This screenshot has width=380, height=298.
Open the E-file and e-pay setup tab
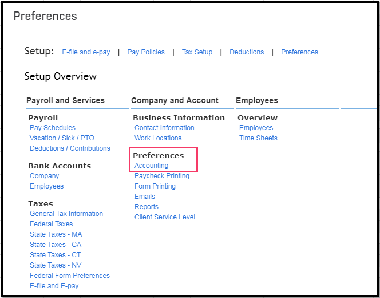tap(86, 52)
